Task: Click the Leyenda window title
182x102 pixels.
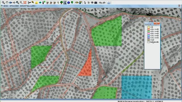Action: 148,24
